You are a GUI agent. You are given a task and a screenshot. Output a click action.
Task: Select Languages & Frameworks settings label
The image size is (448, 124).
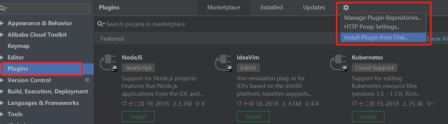[43, 103]
